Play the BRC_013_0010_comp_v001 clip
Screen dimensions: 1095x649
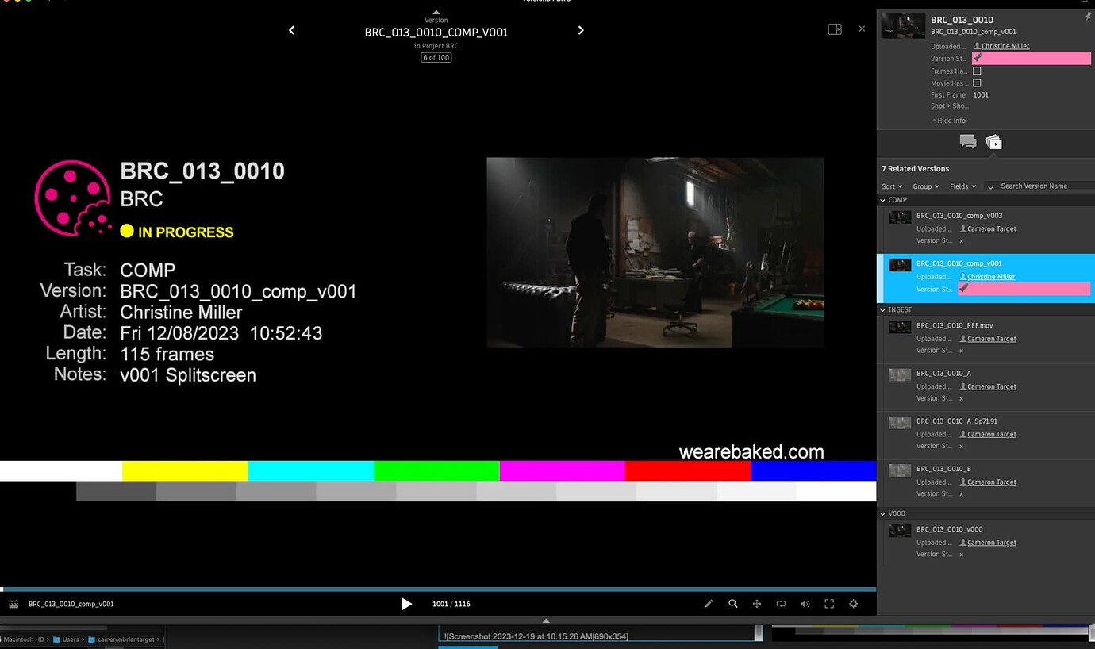pyautogui.click(x=406, y=604)
